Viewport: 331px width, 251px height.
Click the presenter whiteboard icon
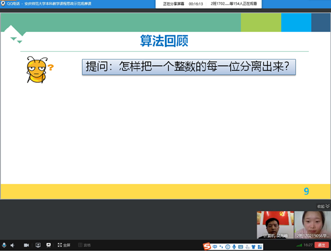pos(49,244)
